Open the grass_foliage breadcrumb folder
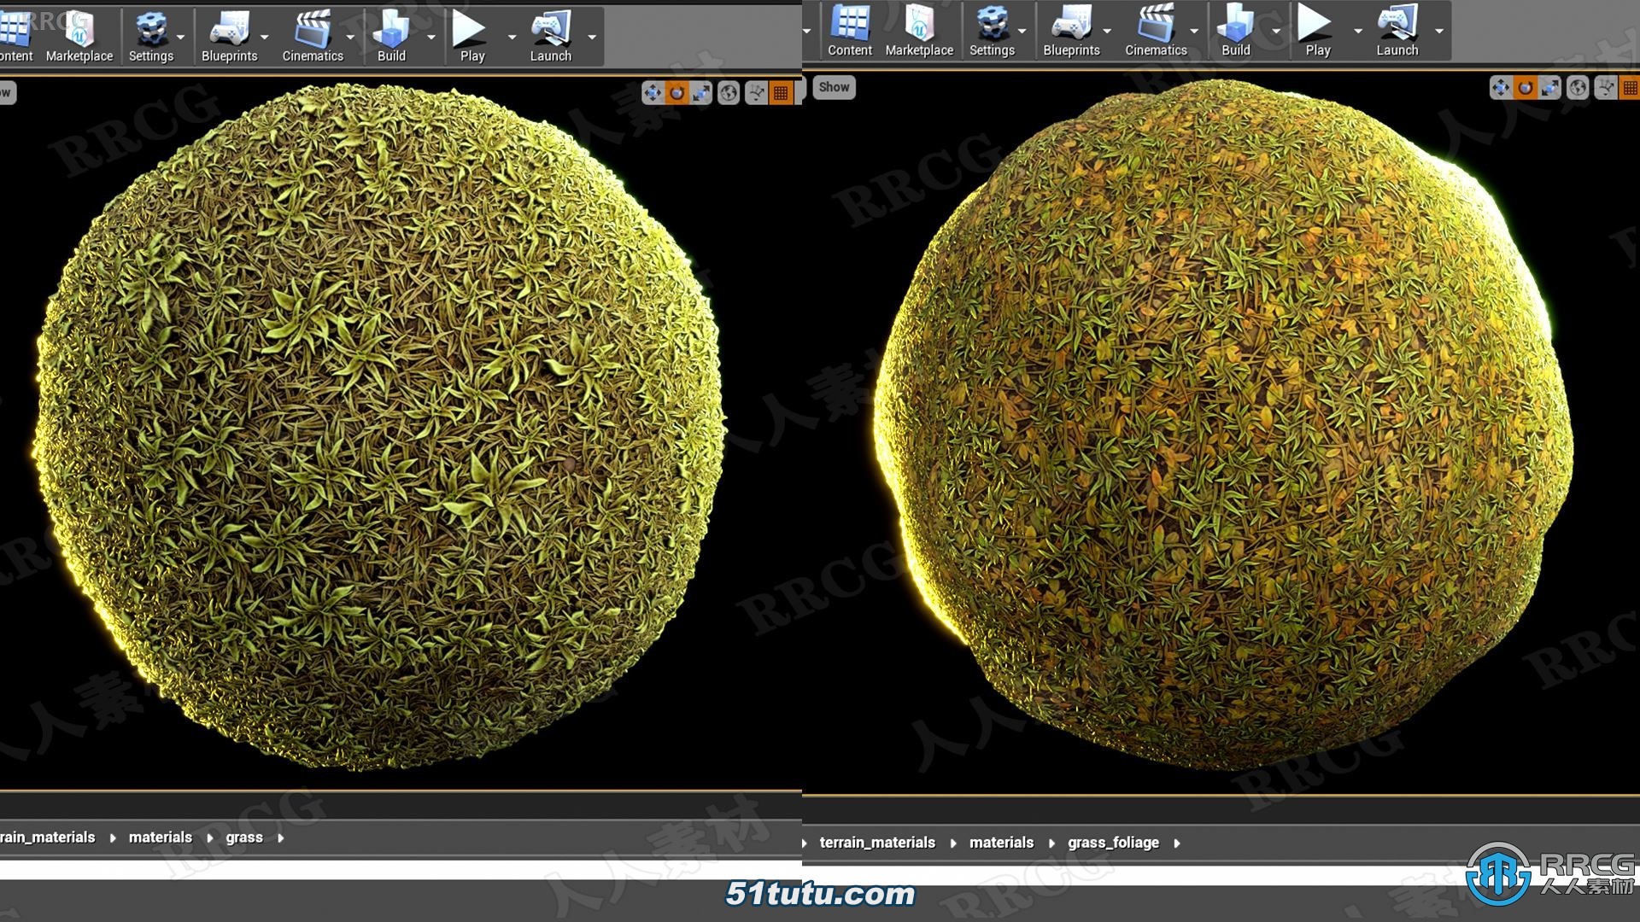The width and height of the screenshot is (1640, 922). tap(1113, 843)
